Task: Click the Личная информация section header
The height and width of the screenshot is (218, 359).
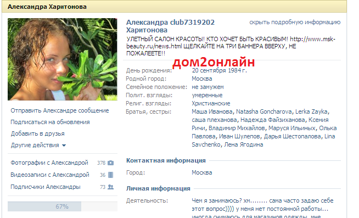Action: point(158,189)
